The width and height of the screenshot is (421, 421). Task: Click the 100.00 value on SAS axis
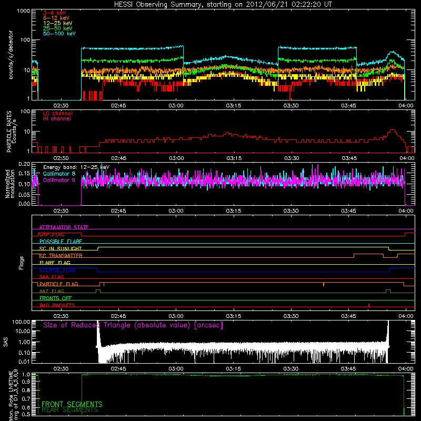click(21, 322)
